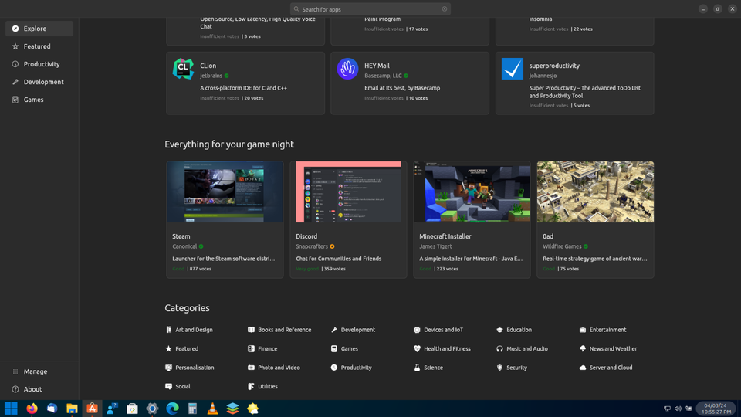Open the Games category link

click(x=344, y=348)
